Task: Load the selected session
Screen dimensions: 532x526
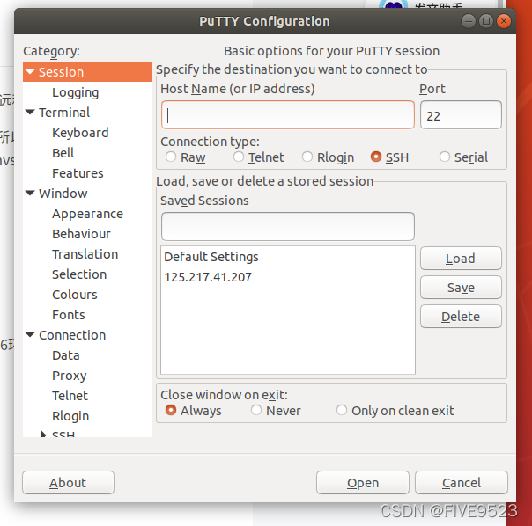Action: pos(461,259)
